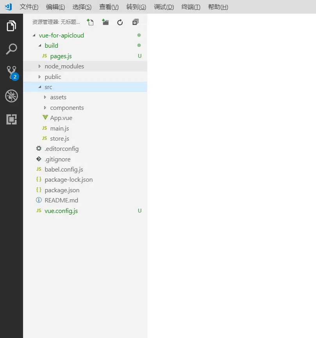Select the public folder name
316x338 pixels.
[x=53, y=77]
